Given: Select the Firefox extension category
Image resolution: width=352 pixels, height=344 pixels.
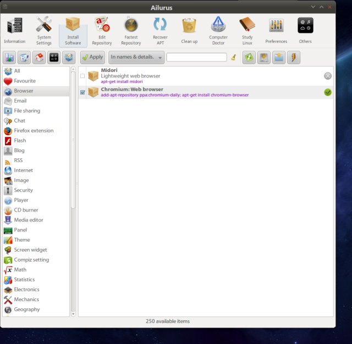Looking at the screenshot, I should click(34, 131).
